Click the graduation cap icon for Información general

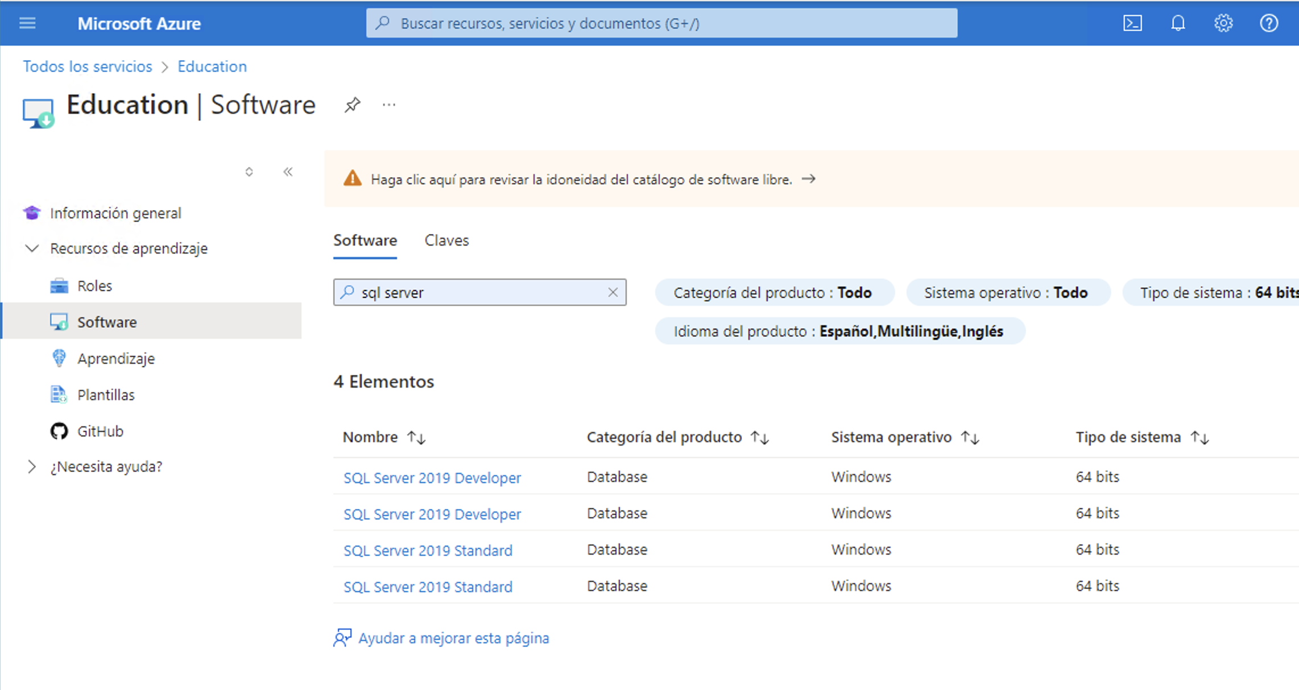click(32, 213)
